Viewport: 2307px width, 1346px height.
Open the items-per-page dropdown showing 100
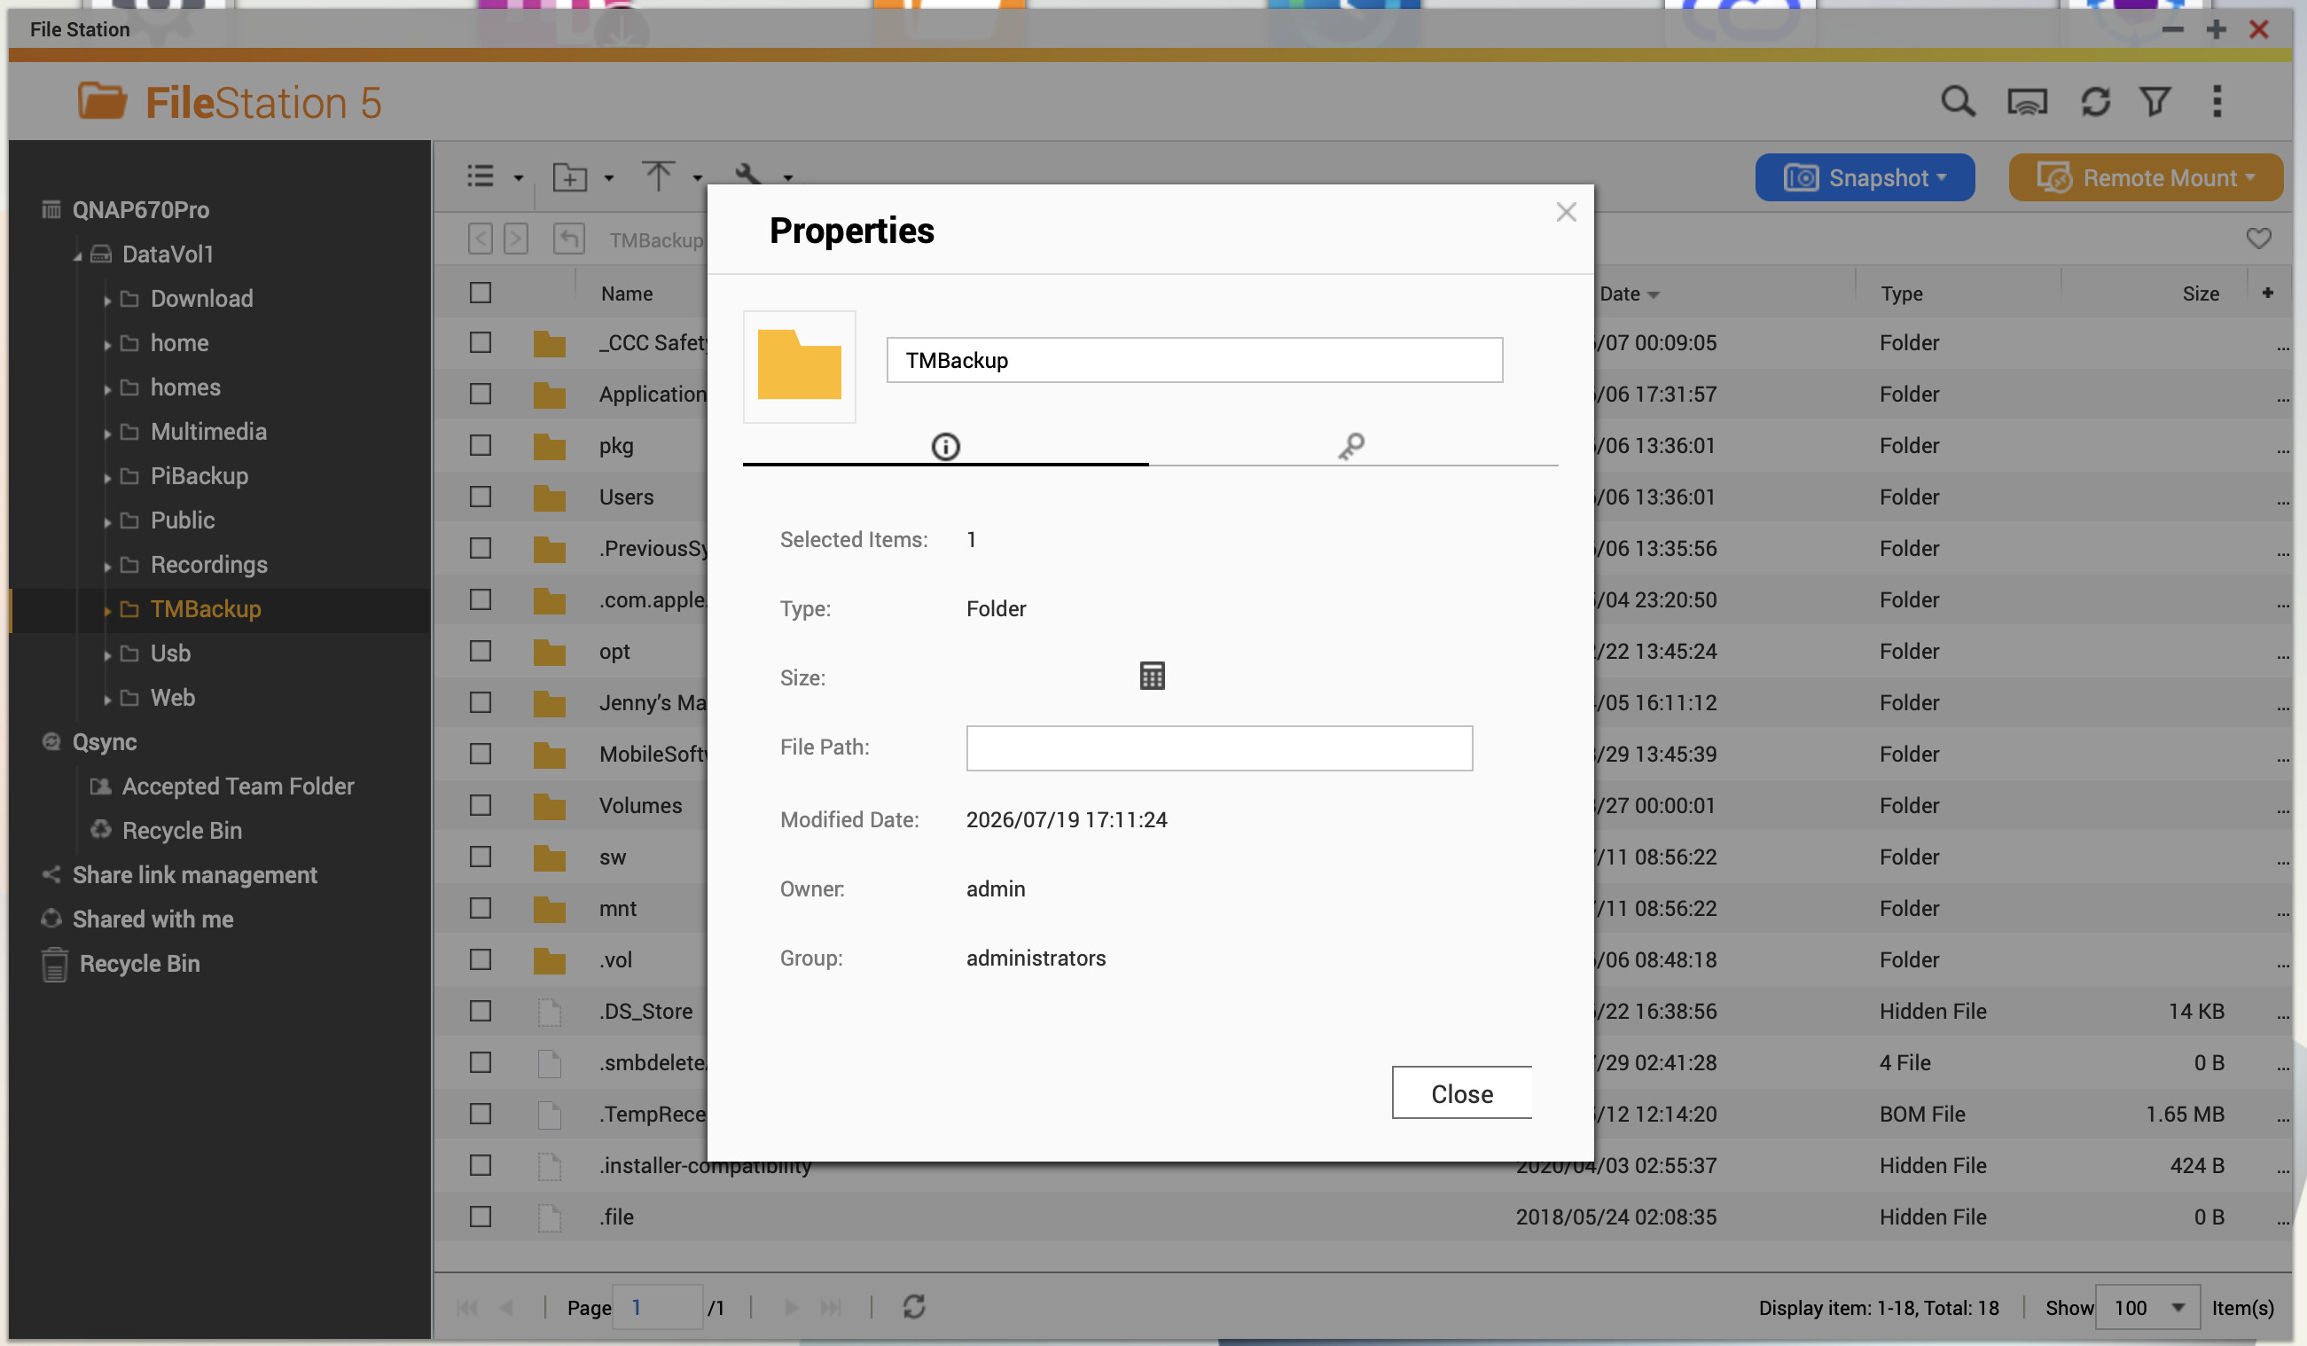point(2146,1307)
